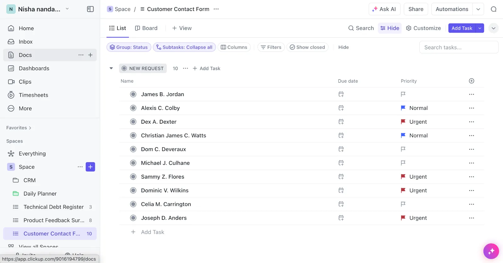
Task: Open the workspace switcher chevron
Action: (x=67, y=9)
